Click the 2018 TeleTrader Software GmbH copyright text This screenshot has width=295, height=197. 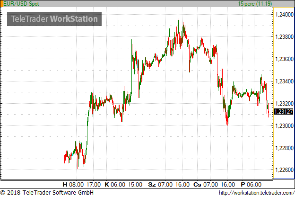47,193
